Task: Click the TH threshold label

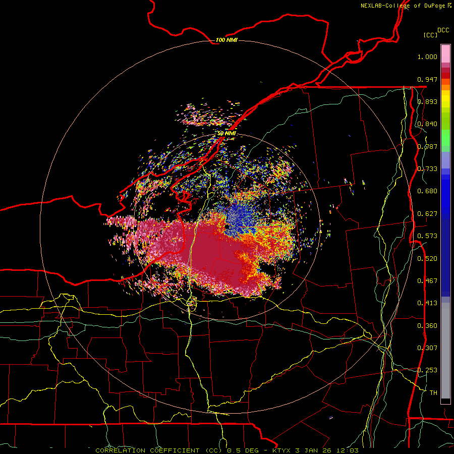Action: click(433, 393)
